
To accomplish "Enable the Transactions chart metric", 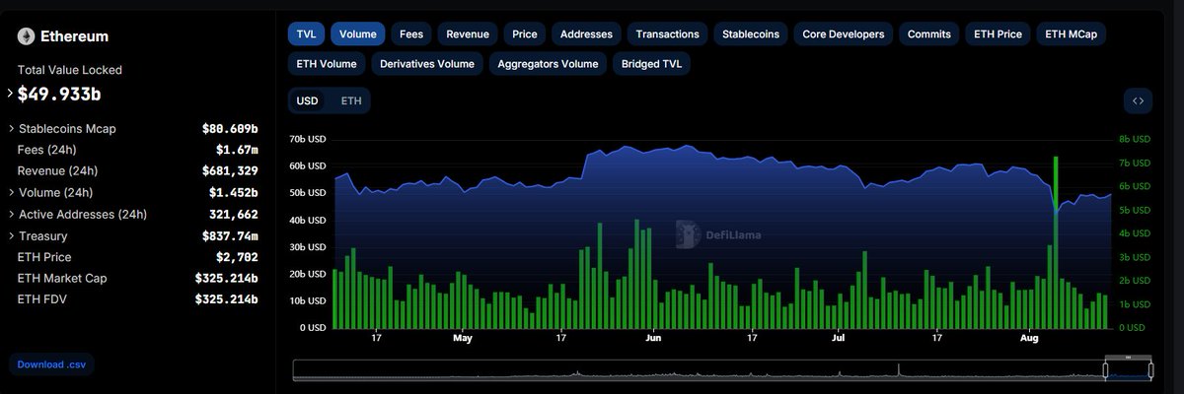I will [x=667, y=33].
